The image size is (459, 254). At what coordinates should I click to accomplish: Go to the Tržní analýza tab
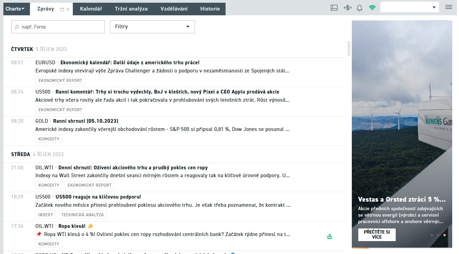click(x=131, y=9)
